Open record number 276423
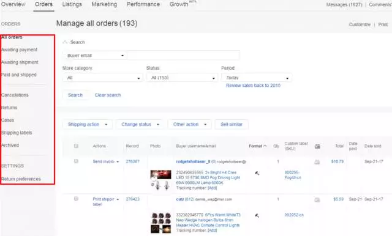Viewport: 392px width, 236px height. click(133, 199)
